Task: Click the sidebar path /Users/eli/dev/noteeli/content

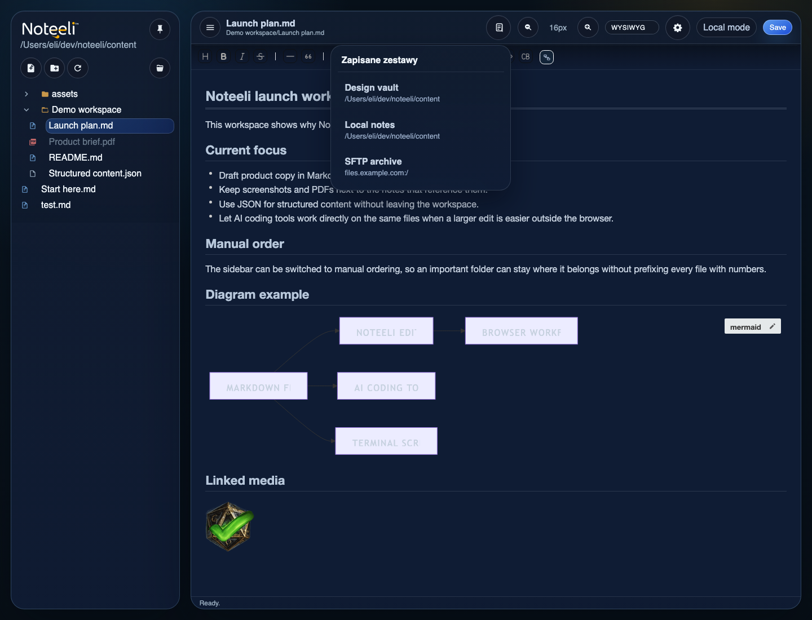Action: click(x=78, y=45)
